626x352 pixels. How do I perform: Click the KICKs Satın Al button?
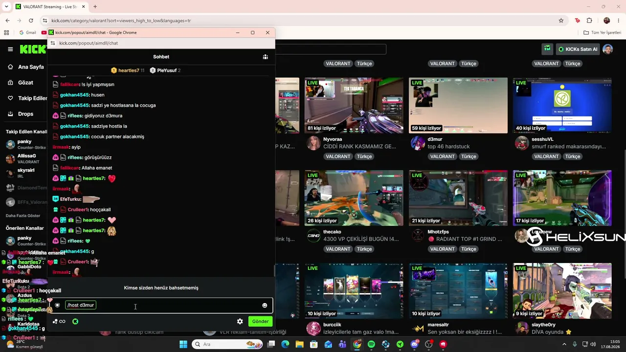point(578,49)
